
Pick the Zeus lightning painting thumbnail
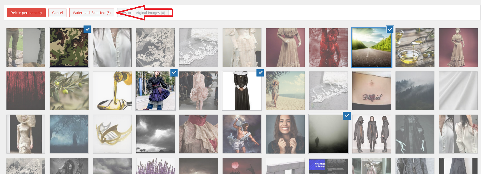pos(242,134)
